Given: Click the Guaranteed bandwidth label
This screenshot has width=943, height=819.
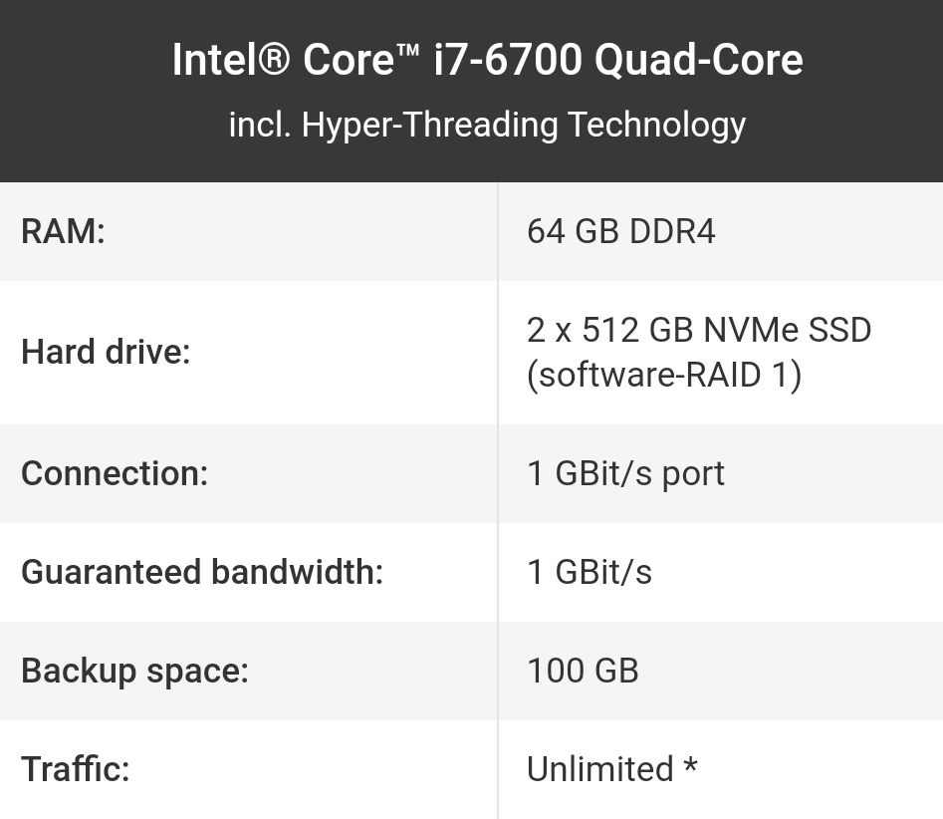Looking at the screenshot, I should [202, 572].
